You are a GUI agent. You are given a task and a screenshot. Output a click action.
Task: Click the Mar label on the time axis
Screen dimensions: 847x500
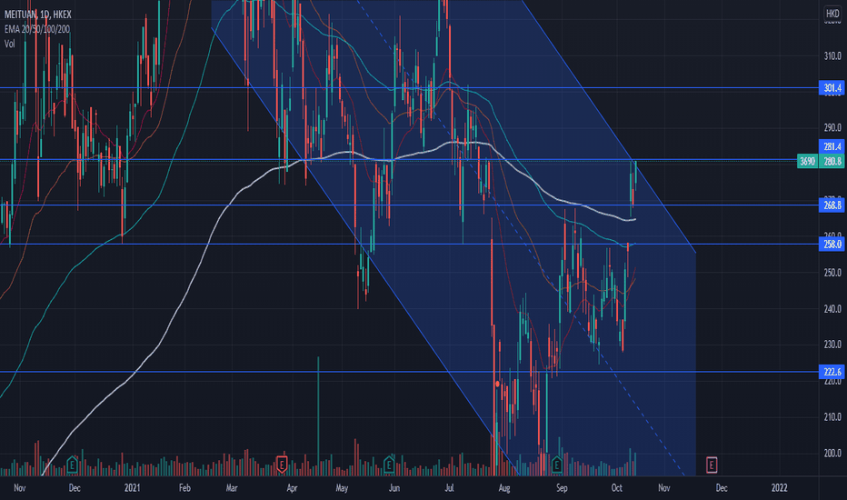coord(231,487)
